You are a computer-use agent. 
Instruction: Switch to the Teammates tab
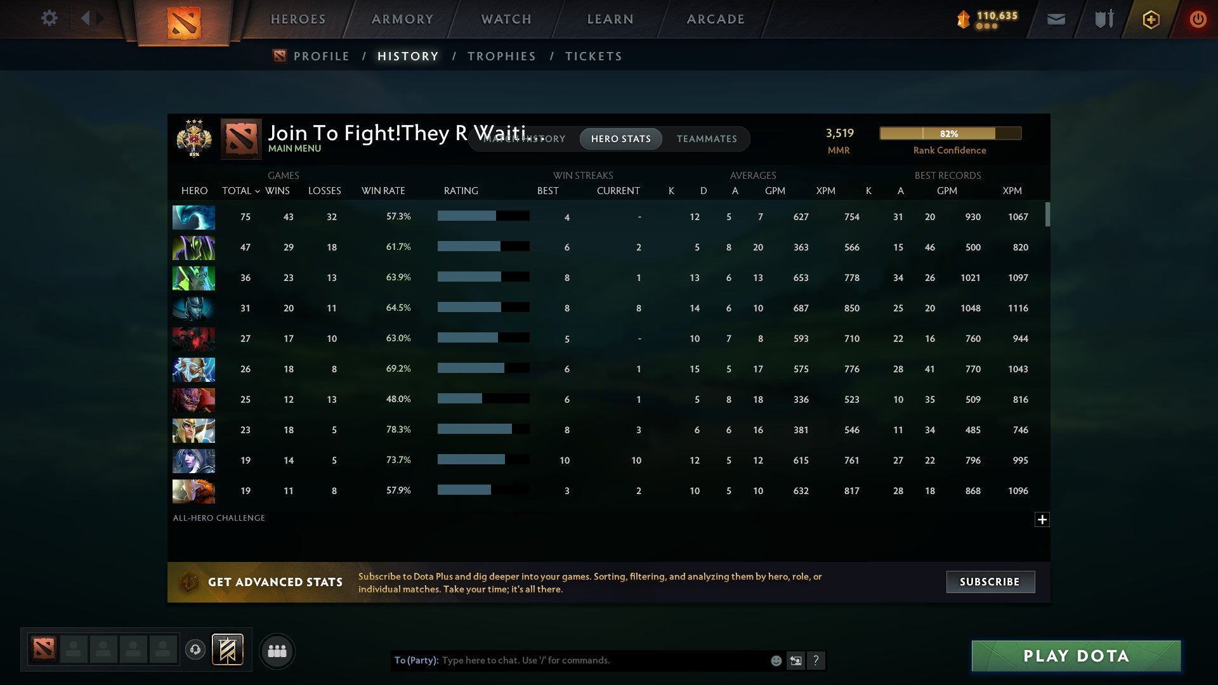click(707, 139)
